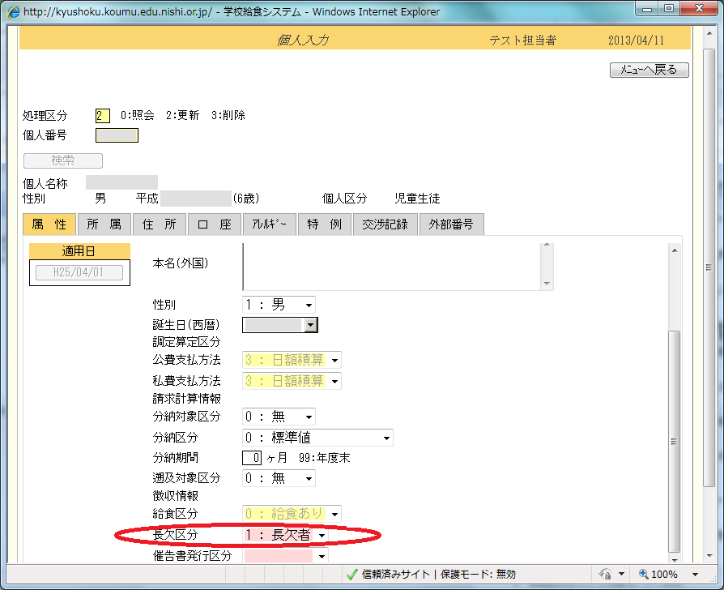This screenshot has height=590, width=724.
Task: Open the zoom level arrow next to 100%
Action: coord(687,574)
